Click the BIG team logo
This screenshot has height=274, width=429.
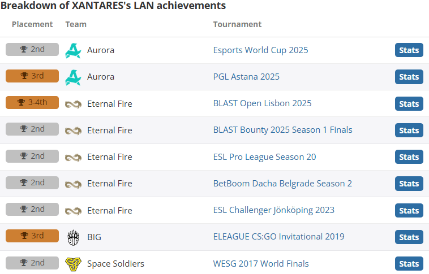click(73, 237)
